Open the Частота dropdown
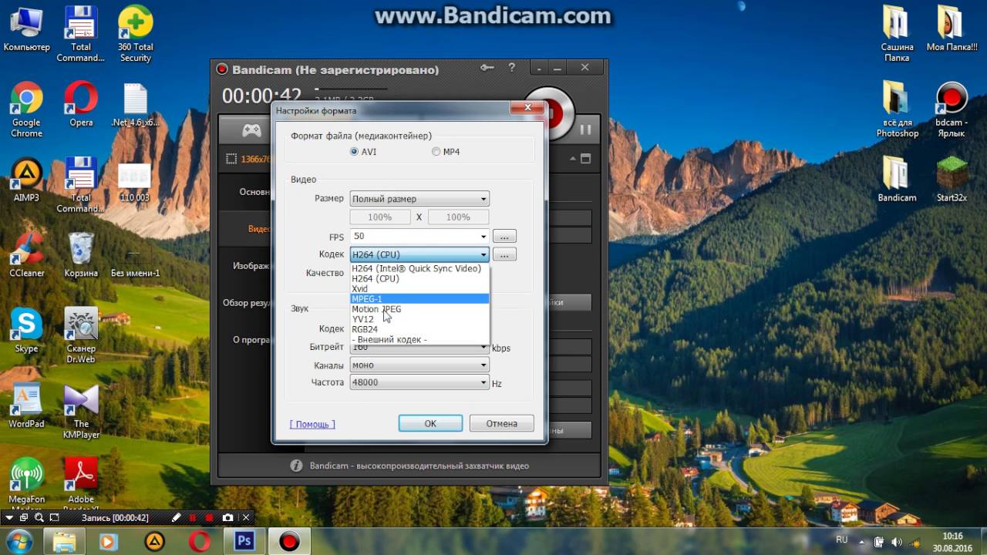This screenshot has width=987, height=555. point(419,382)
